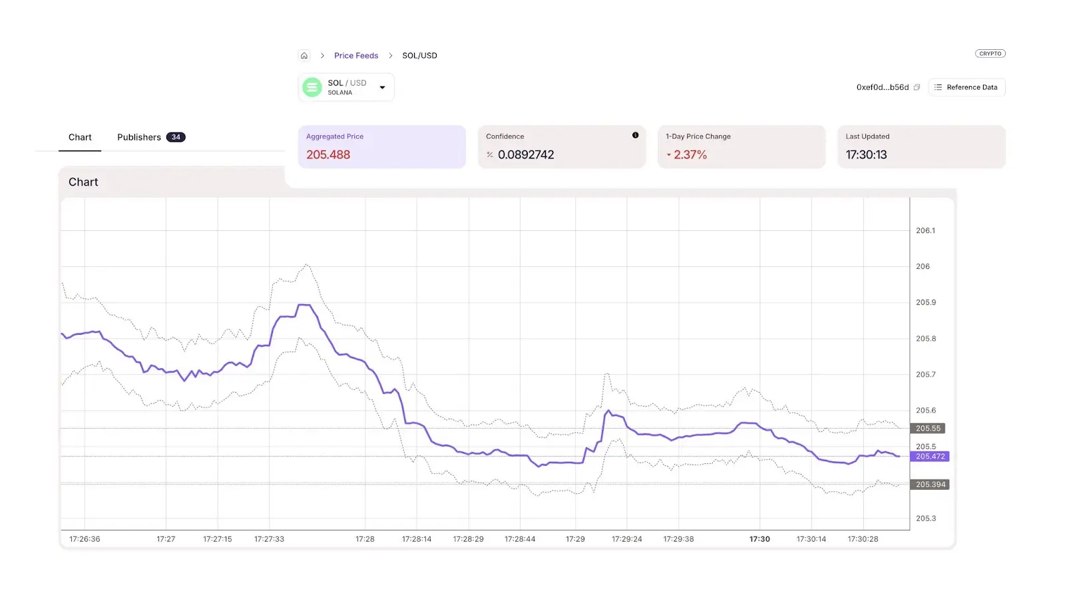Click the 17:28:44 time axis label
This screenshot has width=1065, height=599.
520,539
